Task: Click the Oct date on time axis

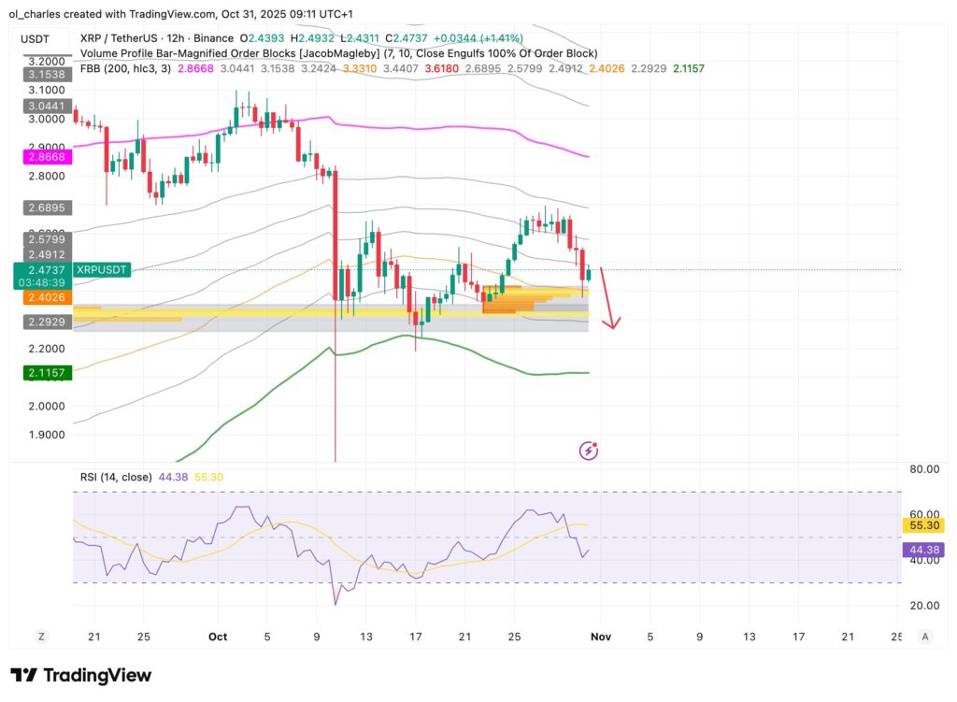Action: [218, 637]
